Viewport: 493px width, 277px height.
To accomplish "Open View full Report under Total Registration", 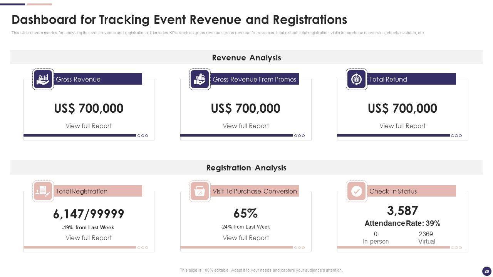I will pos(89,238).
